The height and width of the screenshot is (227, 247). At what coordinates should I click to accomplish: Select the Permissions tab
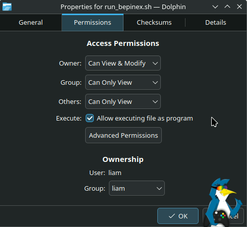tap(93, 23)
